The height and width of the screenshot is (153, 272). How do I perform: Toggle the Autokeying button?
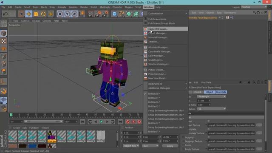[133, 122]
